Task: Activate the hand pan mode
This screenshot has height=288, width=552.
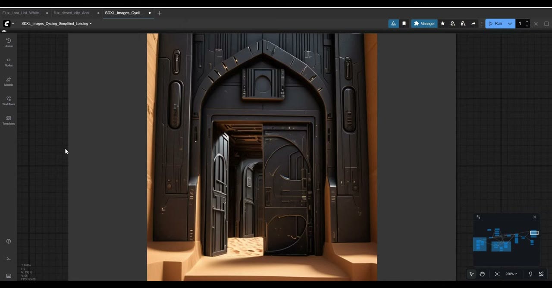Action: coord(482,274)
